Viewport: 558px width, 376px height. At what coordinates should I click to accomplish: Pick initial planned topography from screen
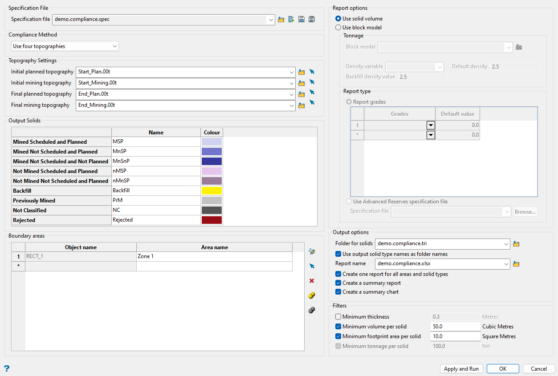pos(312,71)
